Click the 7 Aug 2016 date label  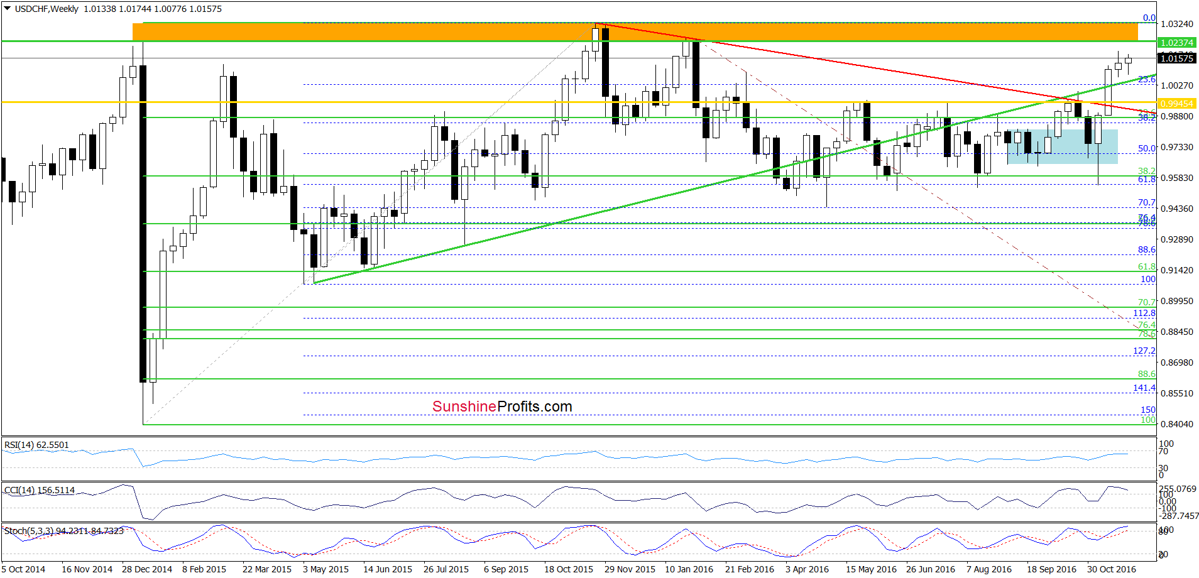[989, 569]
